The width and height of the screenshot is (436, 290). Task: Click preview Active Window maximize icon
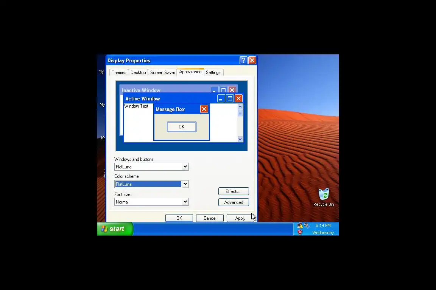tap(230, 99)
